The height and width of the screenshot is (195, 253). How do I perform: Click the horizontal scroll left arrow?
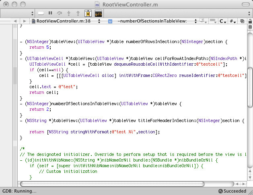237,184
